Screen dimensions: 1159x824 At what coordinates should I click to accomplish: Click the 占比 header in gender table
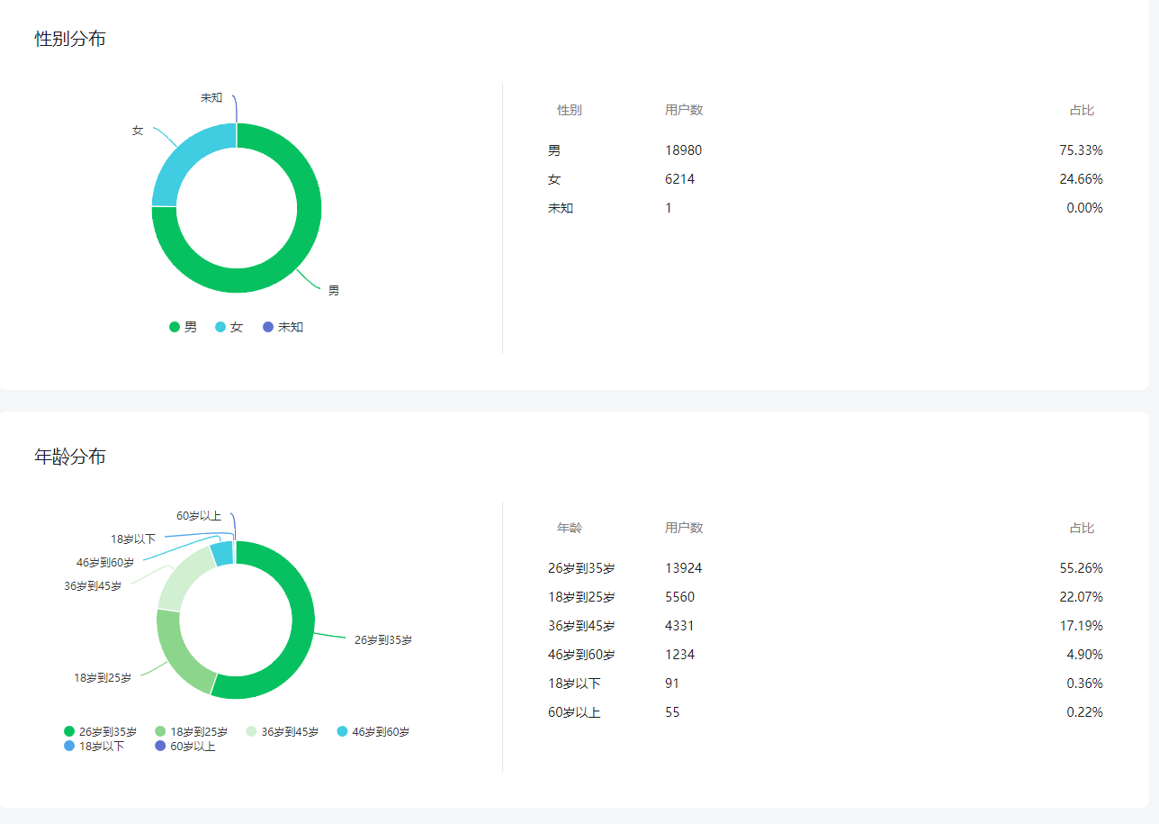(x=1082, y=110)
